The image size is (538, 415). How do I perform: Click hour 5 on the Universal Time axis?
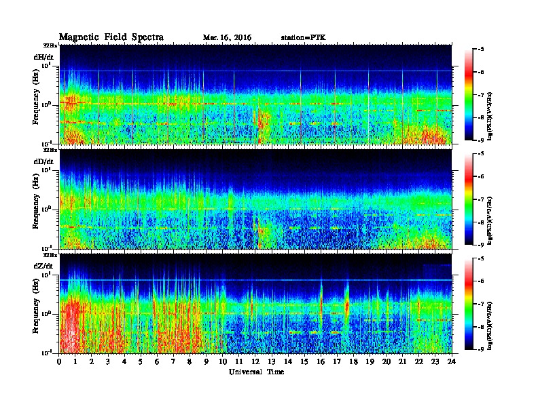pyautogui.click(x=141, y=362)
